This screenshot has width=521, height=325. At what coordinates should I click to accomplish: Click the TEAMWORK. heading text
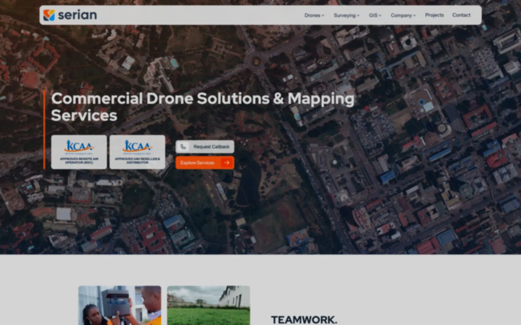(x=304, y=320)
